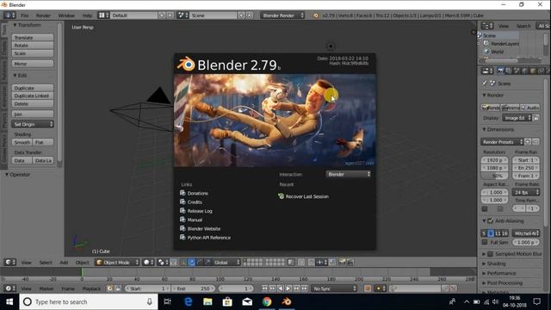Jump to the first frame

point(264,288)
